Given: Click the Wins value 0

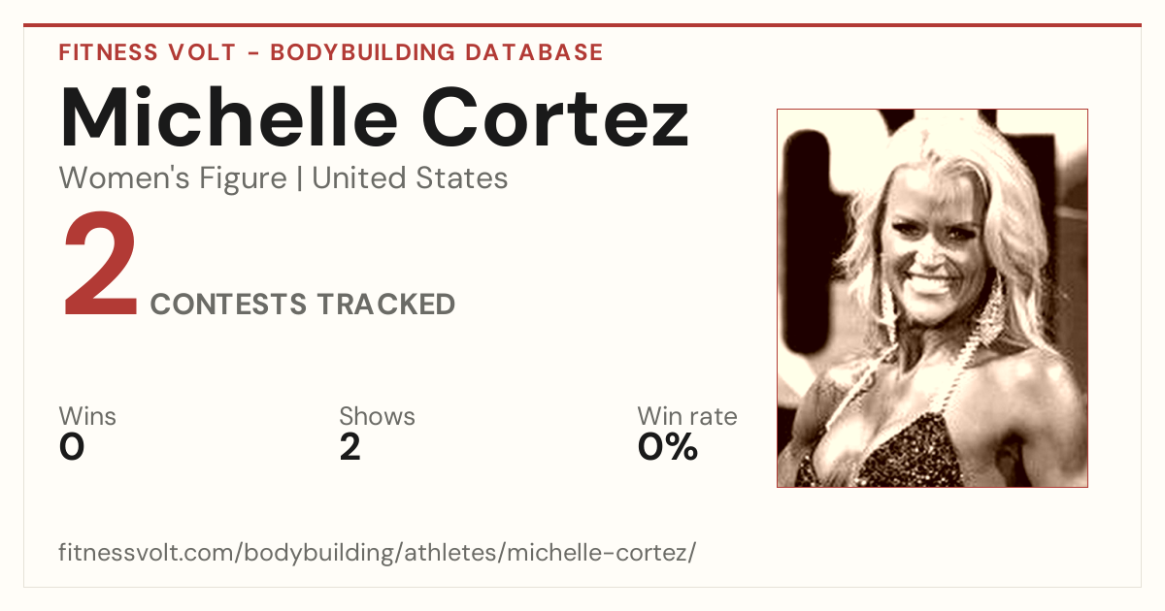Looking at the screenshot, I should (72, 447).
